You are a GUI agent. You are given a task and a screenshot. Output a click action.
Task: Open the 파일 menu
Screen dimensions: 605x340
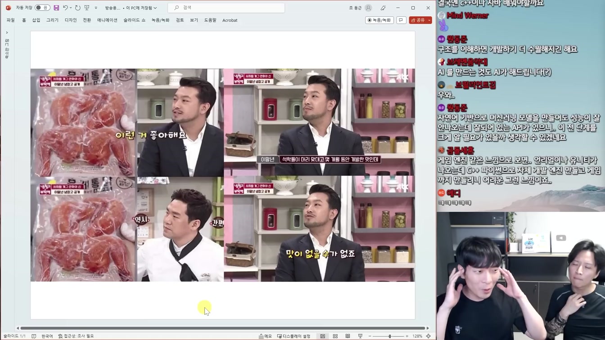[11, 20]
